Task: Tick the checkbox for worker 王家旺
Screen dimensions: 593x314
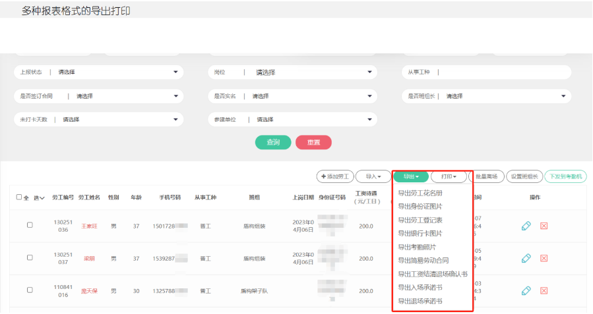Action: pyautogui.click(x=30, y=225)
